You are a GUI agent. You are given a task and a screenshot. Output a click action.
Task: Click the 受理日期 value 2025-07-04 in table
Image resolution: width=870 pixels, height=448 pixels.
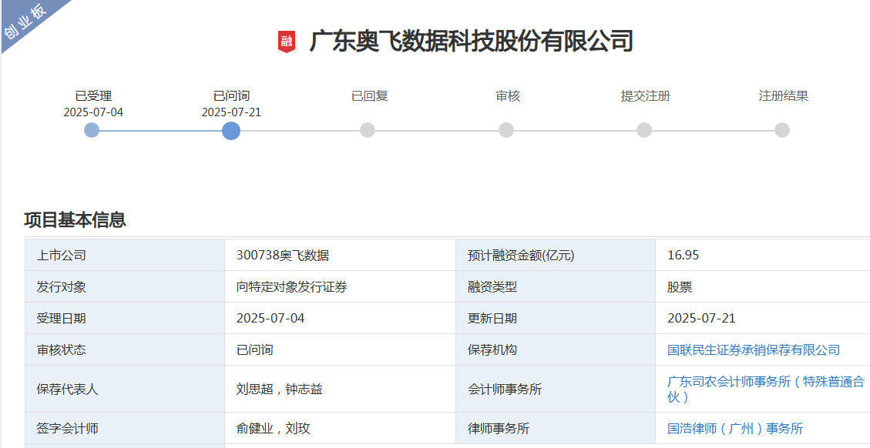(x=270, y=318)
